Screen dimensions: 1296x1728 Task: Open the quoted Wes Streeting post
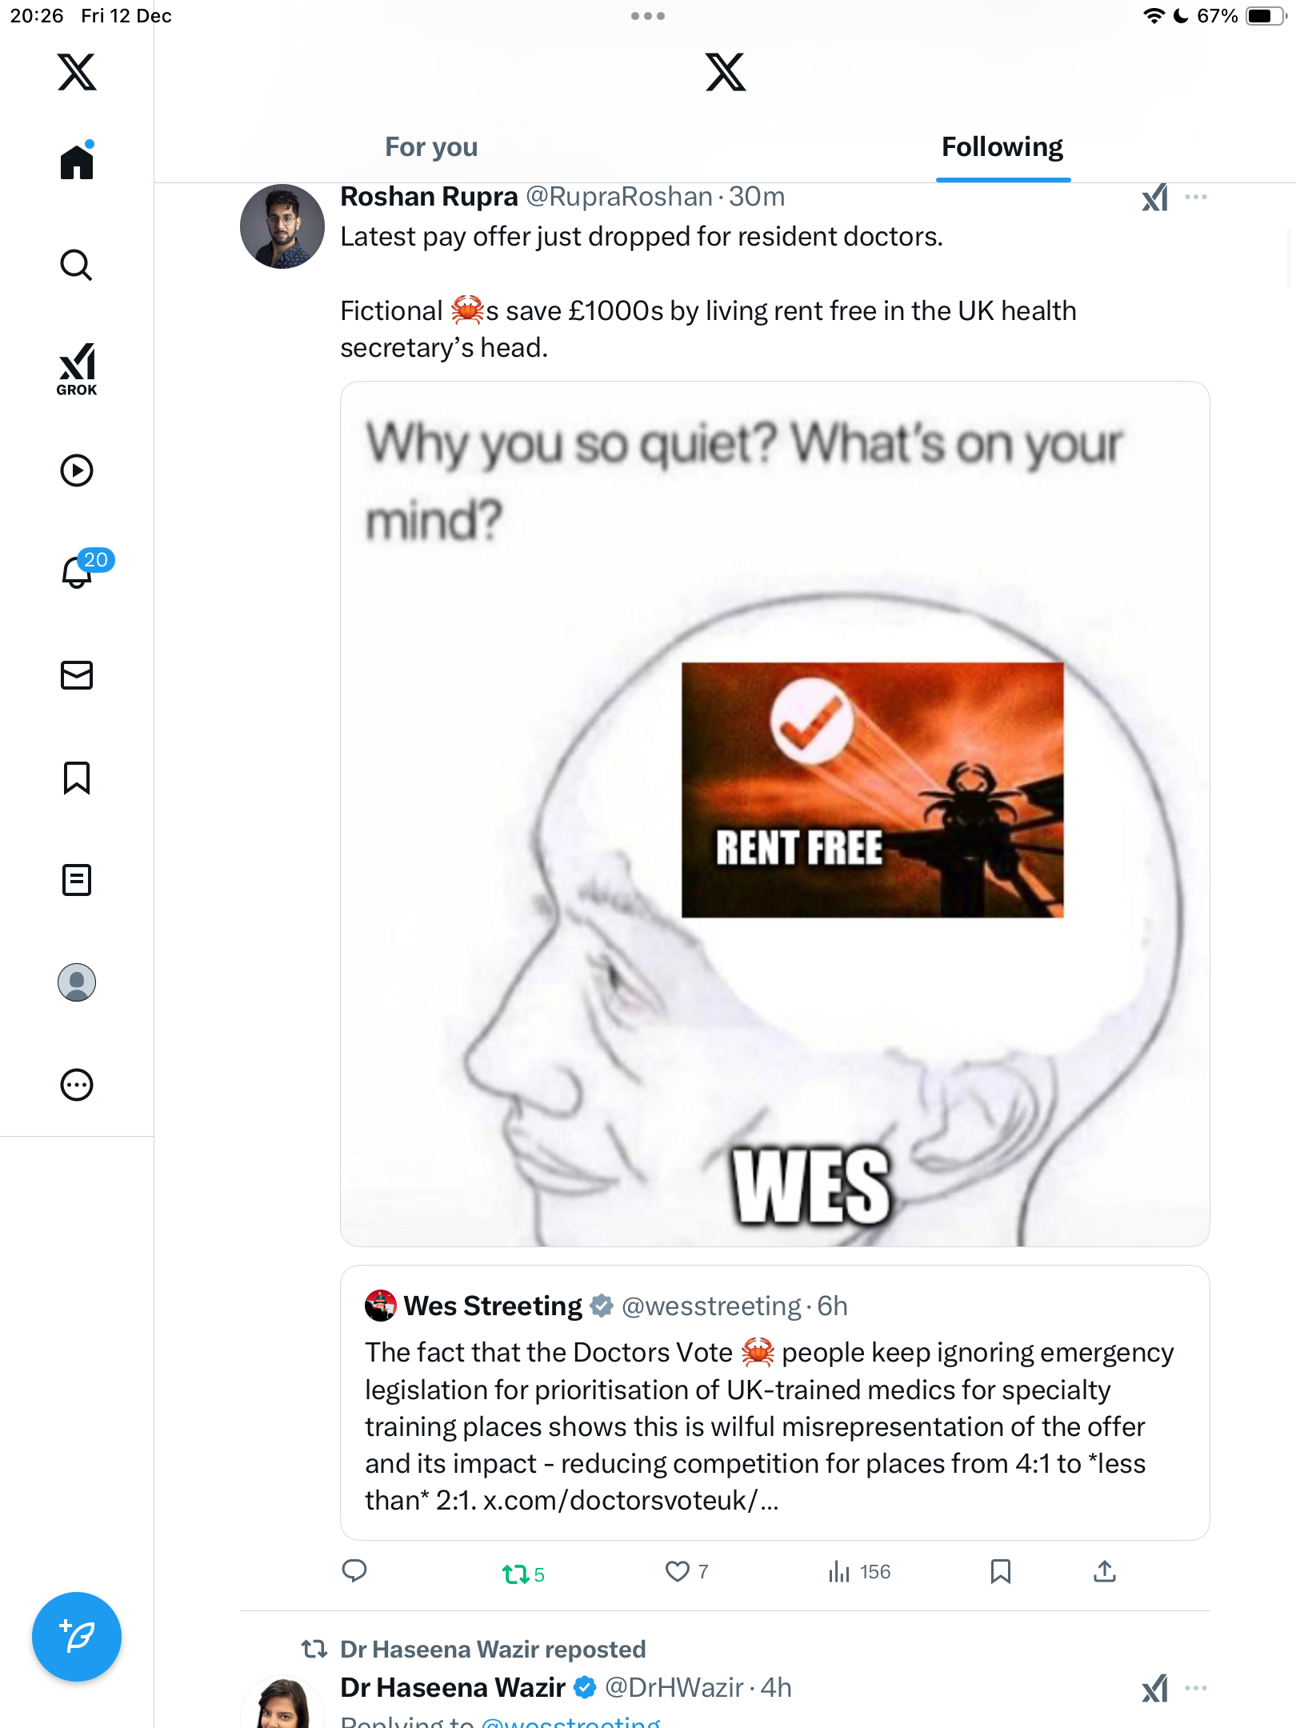[774, 1402]
